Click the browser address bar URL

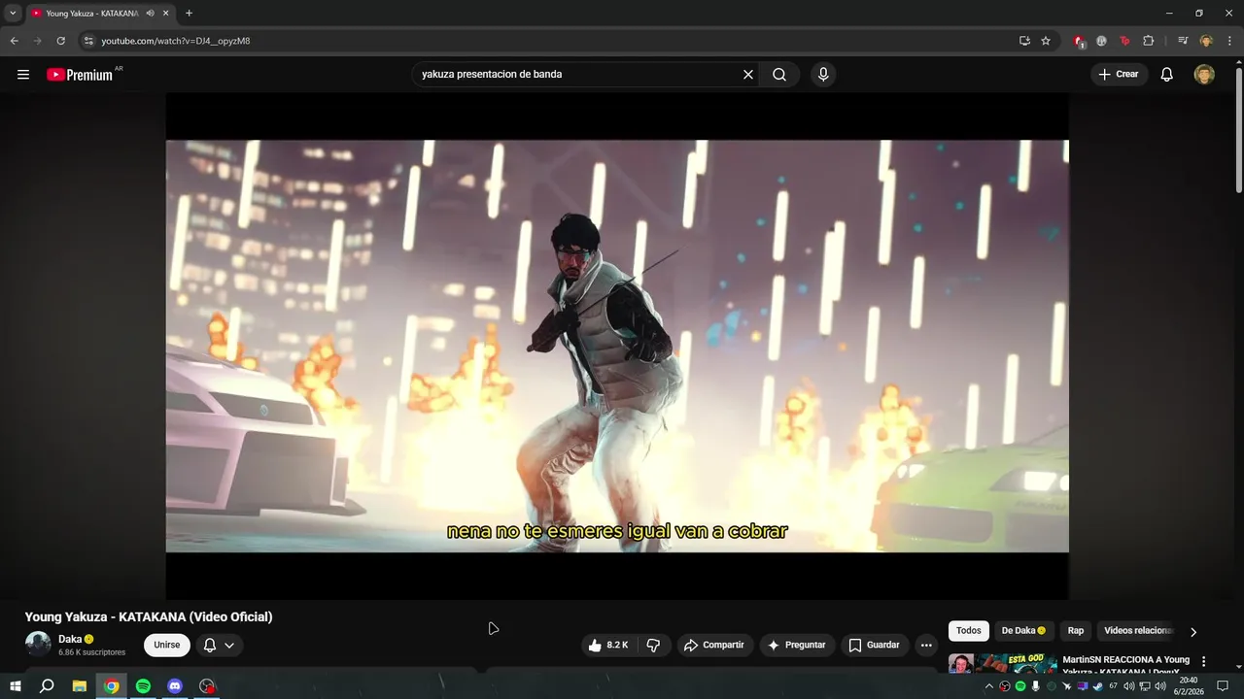pyautogui.click(x=176, y=41)
